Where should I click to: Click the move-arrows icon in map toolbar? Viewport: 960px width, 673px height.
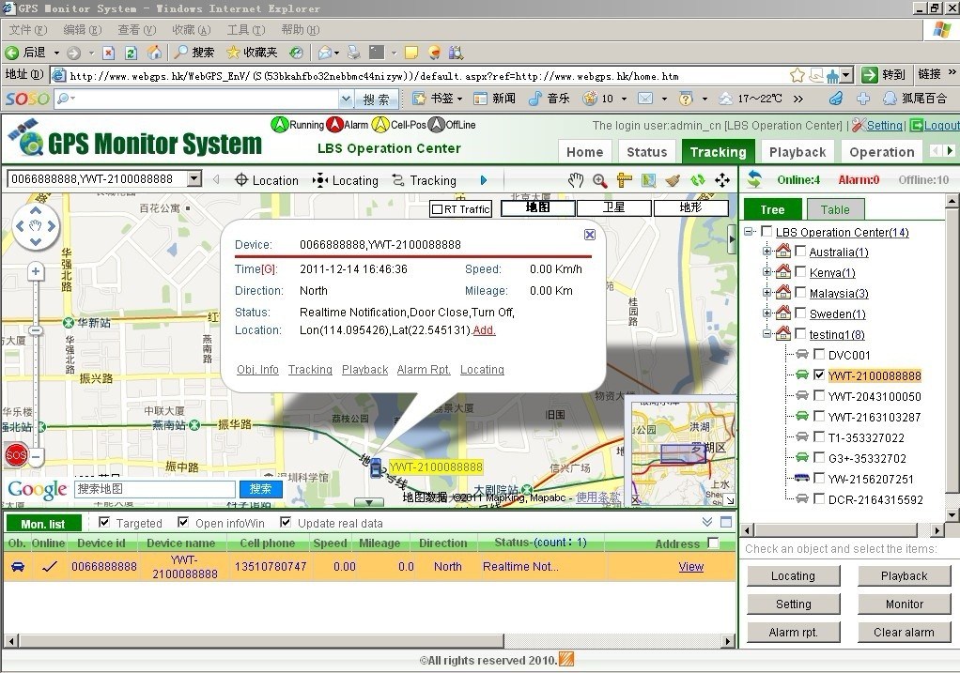tap(721, 180)
